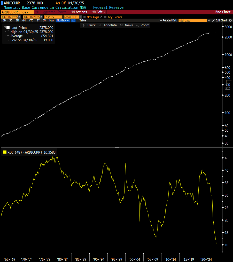
Task: Click the panel divider handle between charts
Action: [x=117, y=147]
